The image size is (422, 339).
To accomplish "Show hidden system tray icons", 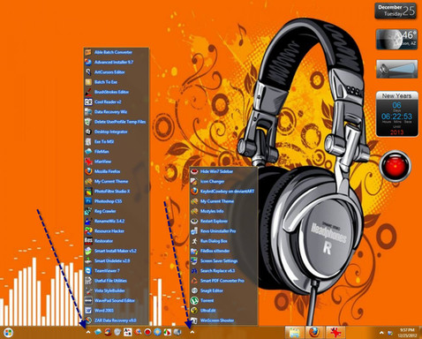I will pyautogui.click(x=381, y=333).
